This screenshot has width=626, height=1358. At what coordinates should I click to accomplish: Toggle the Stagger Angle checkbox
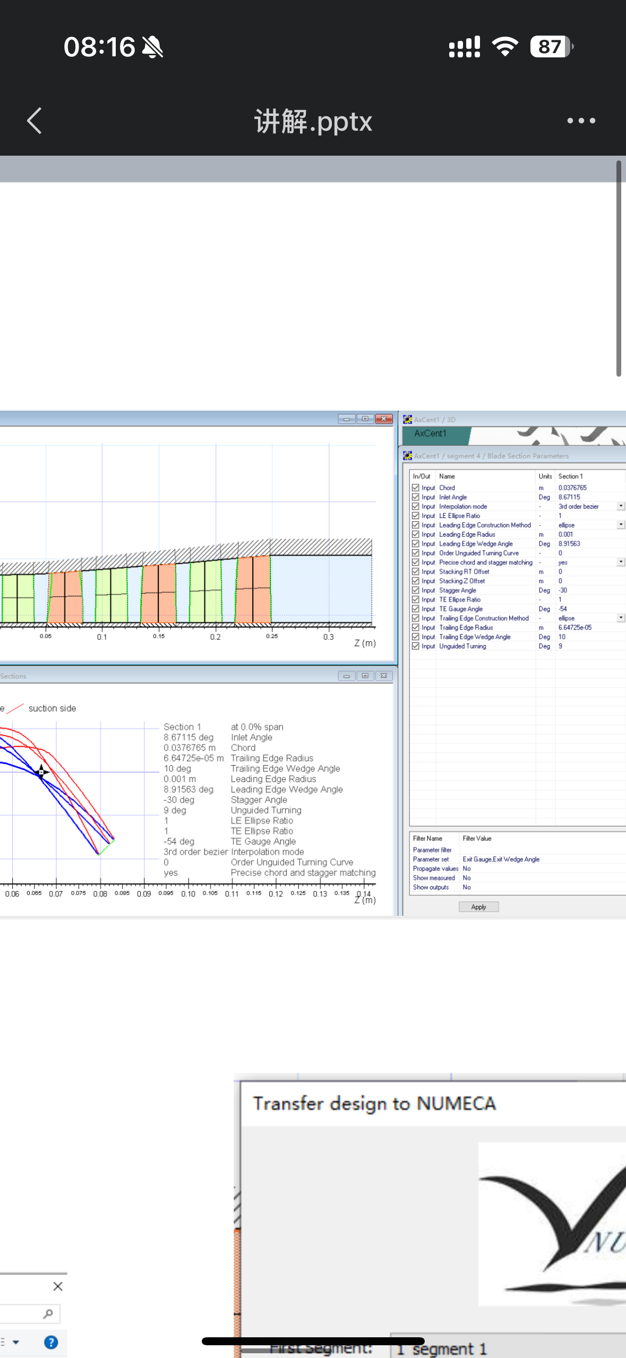pos(416,590)
